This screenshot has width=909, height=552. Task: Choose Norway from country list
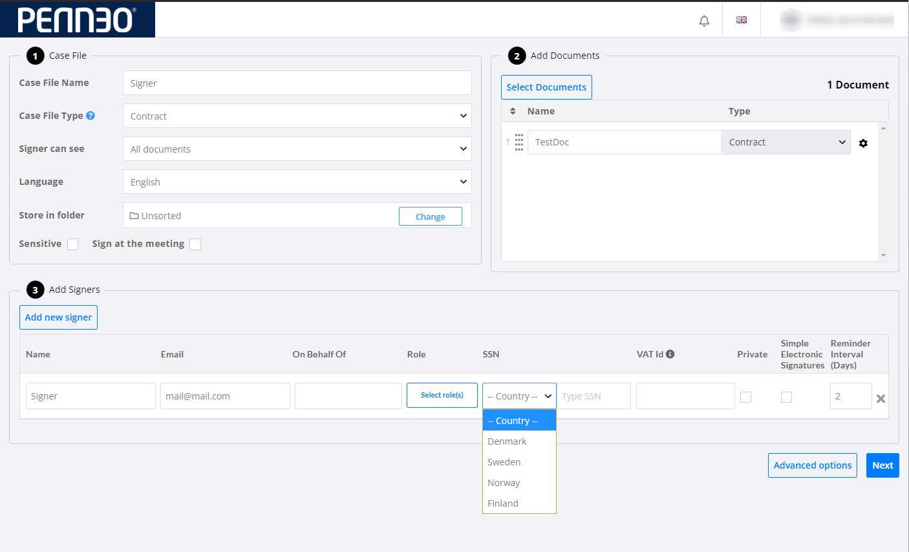click(x=519, y=483)
